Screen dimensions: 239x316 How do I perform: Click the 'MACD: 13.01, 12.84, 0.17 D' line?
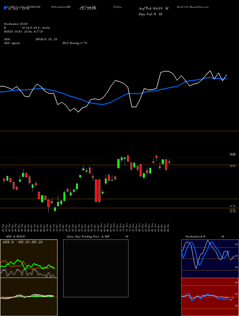click(23, 32)
